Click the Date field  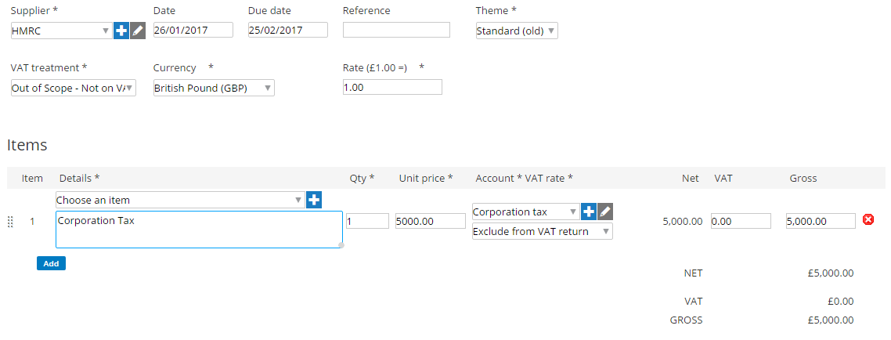click(193, 31)
